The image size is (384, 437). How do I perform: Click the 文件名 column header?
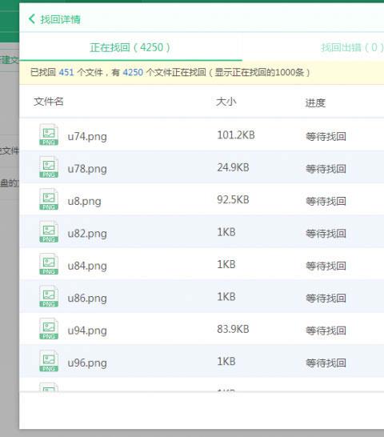click(x=49, y=102)
